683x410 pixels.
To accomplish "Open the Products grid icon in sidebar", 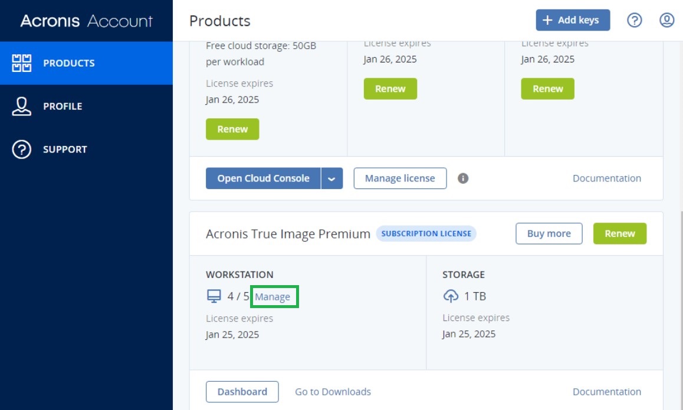I will (21, 63).
